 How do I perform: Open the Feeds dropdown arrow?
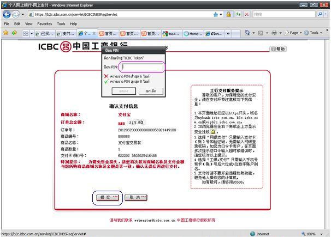pyautogui.click(x=267, y=33)
